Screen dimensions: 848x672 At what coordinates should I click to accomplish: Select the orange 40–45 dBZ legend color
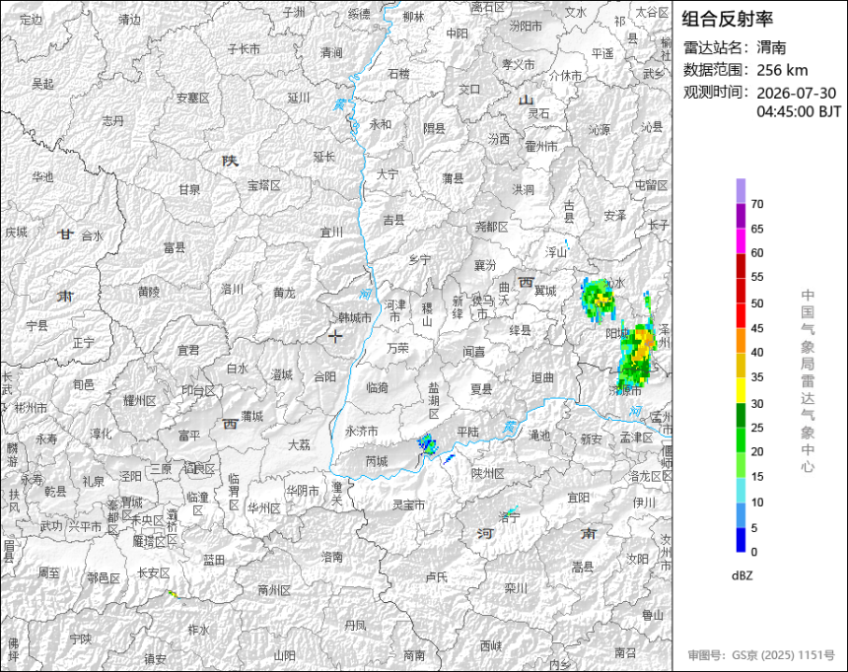pyautogui.click(x=741, y=341)
